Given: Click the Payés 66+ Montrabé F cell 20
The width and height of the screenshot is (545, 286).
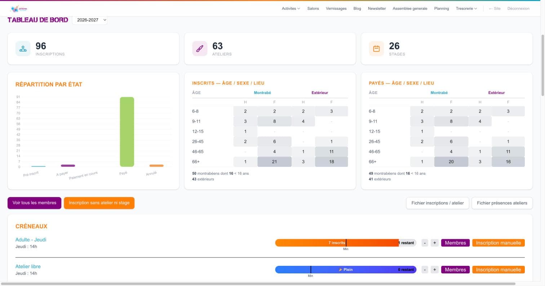Looking at the screenshot, I should (x=451, y=162).
